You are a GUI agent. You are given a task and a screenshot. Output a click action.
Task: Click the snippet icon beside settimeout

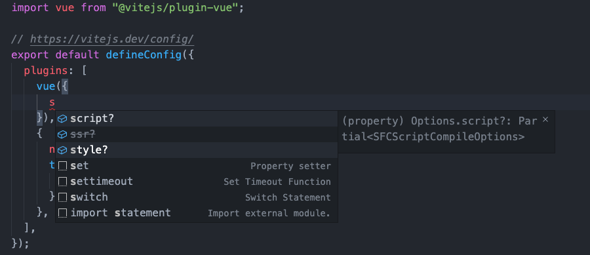click(62, 182)
